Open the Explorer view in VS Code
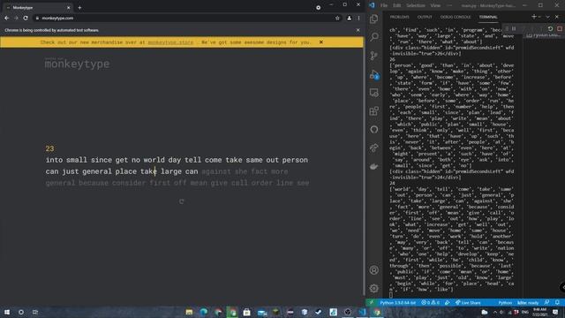 (374, 19)
